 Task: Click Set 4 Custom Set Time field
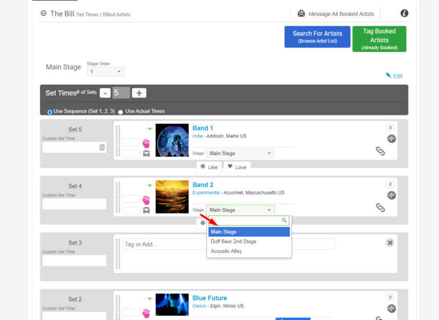point(74,204)
